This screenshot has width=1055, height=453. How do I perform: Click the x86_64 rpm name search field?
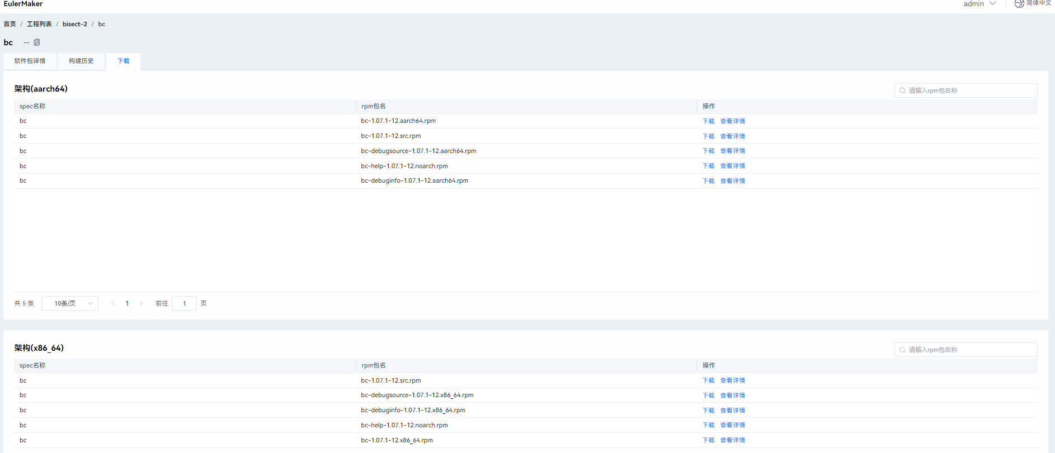pyautogui.click(x=971, y=350)
